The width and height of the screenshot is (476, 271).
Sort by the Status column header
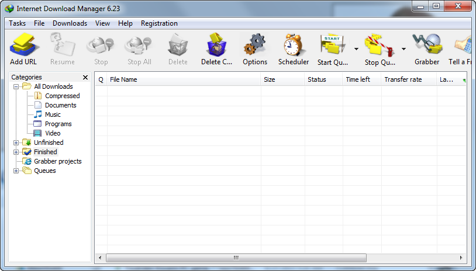323,79
